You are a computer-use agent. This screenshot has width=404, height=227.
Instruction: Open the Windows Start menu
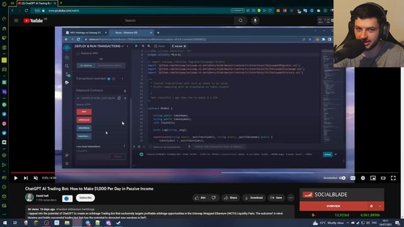pos(5,223)
